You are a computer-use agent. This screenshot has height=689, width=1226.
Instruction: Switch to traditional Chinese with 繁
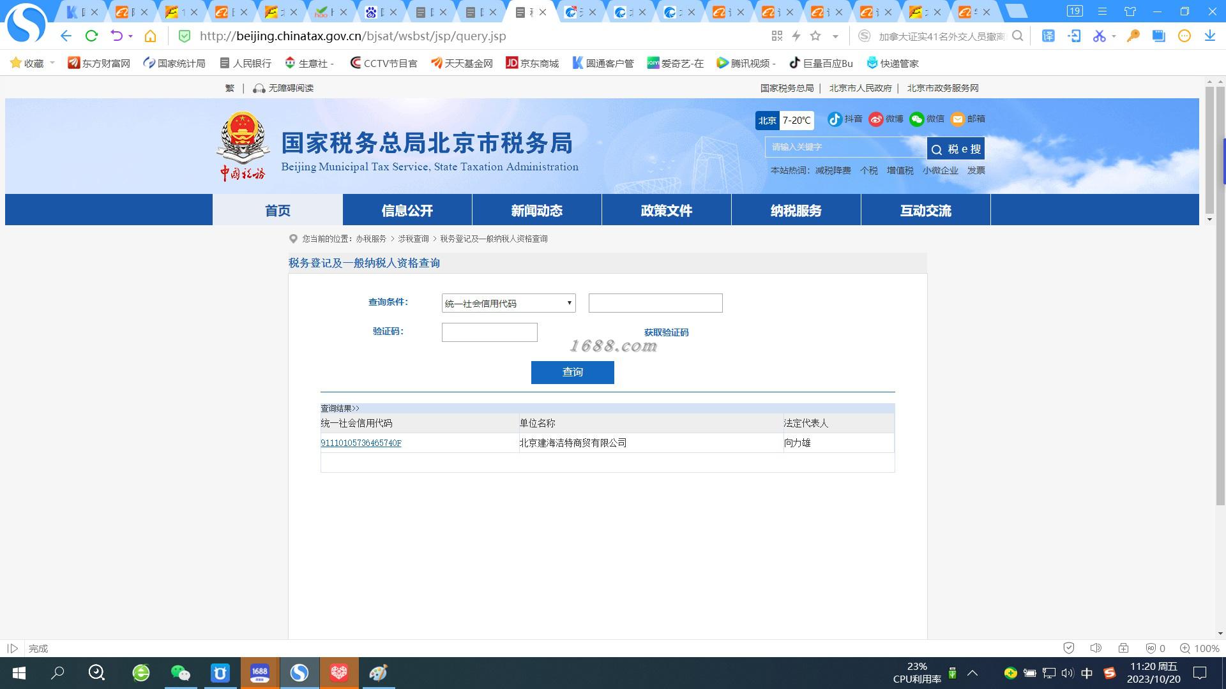230,88
